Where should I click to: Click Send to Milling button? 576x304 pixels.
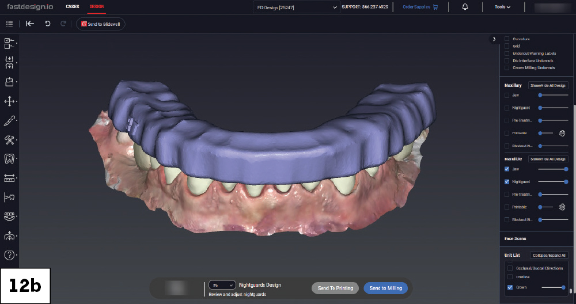[386, 288]
